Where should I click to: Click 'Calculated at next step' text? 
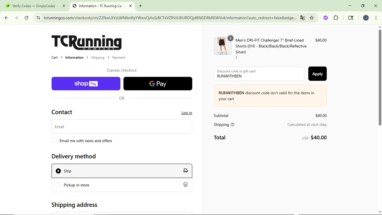(307, 125)
